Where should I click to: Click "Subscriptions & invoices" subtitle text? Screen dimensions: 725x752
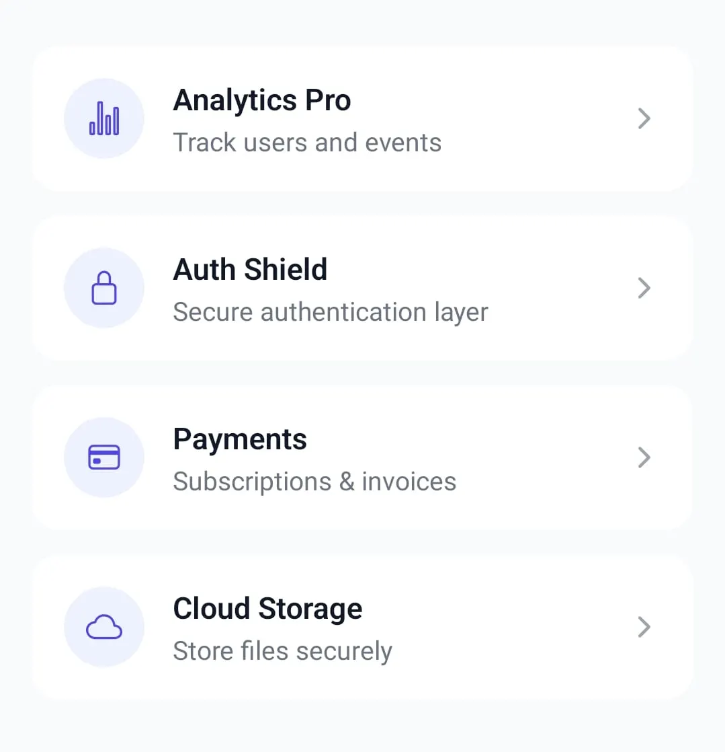click(314, 482)
